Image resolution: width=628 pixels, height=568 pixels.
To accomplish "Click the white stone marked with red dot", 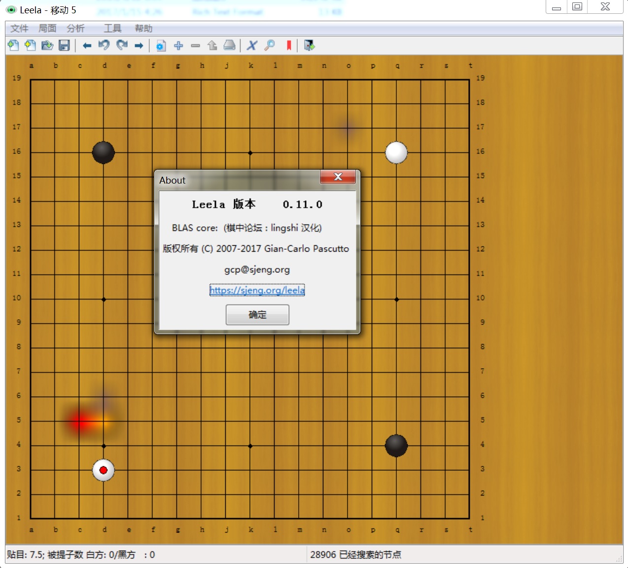I will (x=104, y=470).
